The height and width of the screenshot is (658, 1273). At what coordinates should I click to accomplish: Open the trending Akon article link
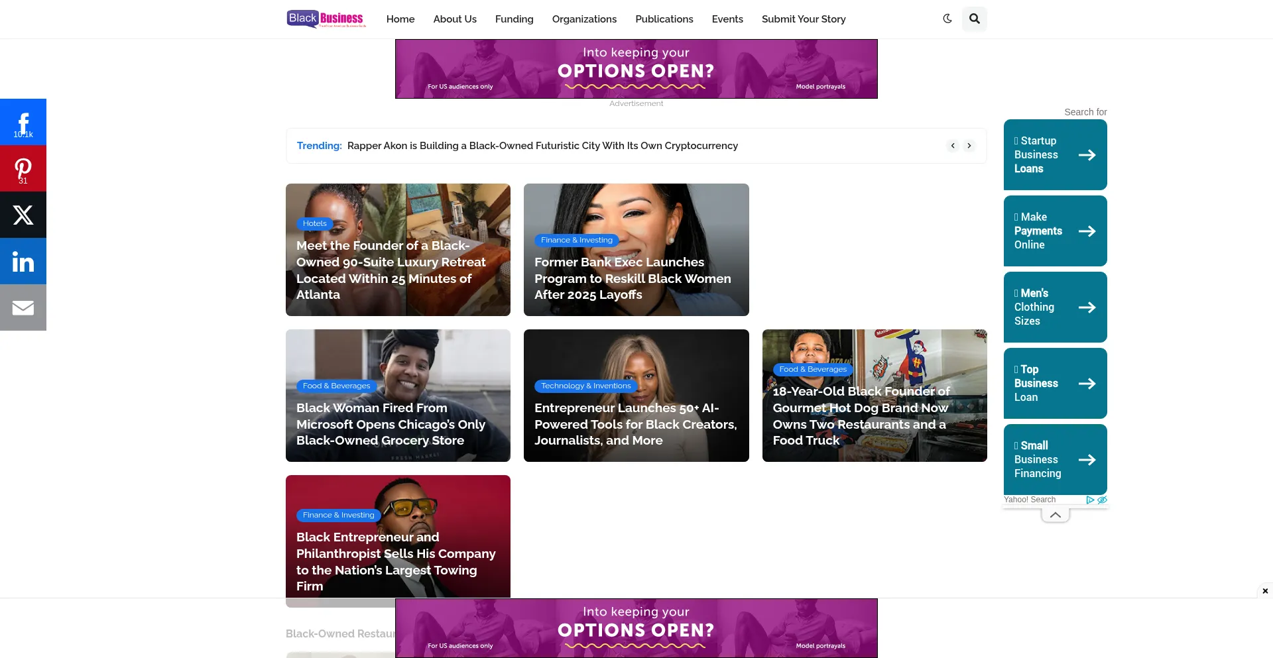click(x=542, y=146)
